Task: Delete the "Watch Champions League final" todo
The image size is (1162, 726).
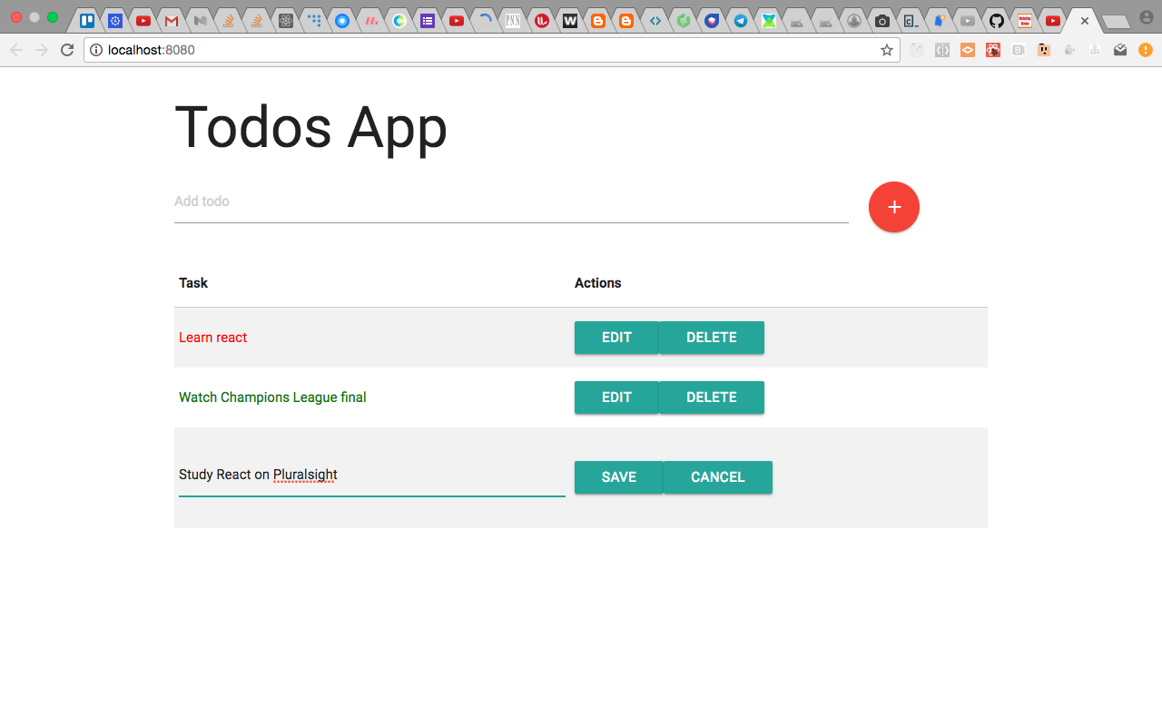Action: [x=711, y=397]
